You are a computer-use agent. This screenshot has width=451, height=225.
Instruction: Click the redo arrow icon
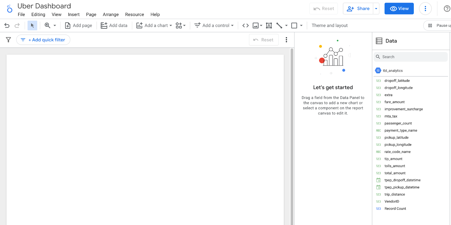tap(17, 26)
